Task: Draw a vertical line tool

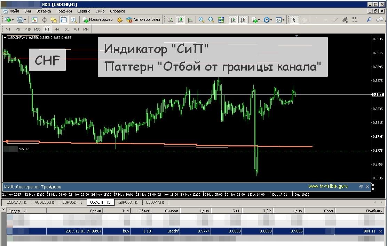Action: click(316, 20)
